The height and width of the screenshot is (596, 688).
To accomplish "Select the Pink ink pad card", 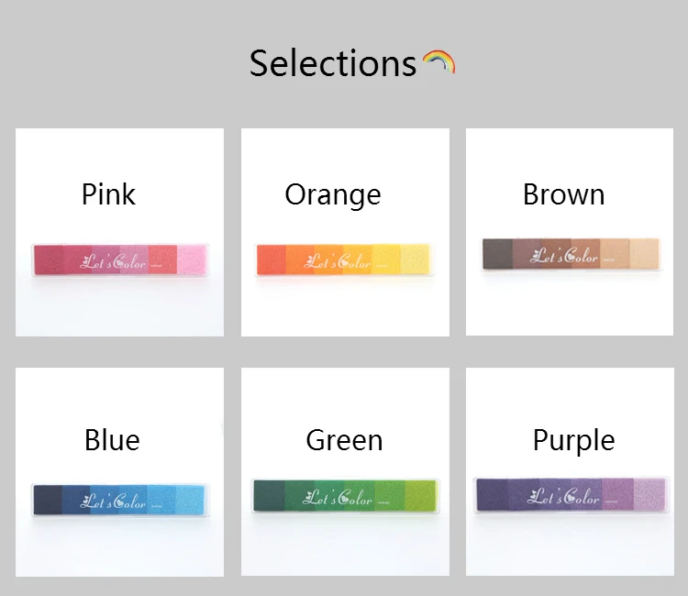I will click(119, 232).
